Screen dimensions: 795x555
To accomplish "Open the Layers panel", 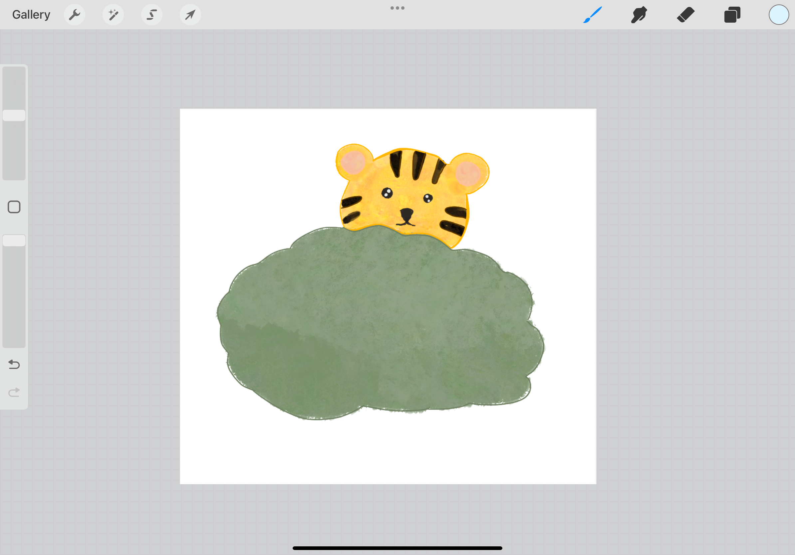I will (732, 15).
